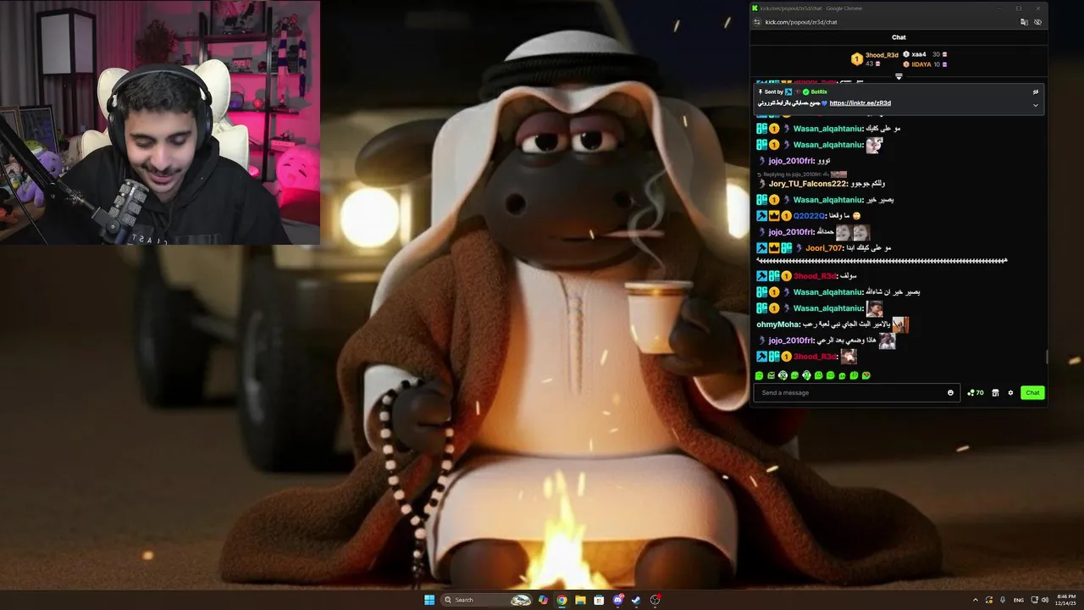Click username Jory_TU_Falcons222 in chat
1084x610 pixels.
[808, 184]
